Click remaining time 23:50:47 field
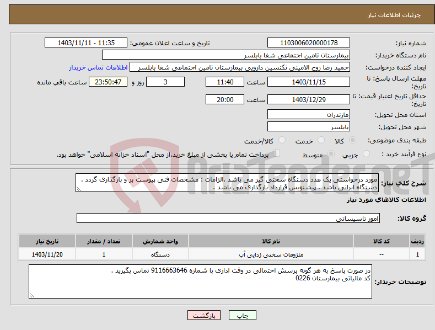 click(x=108, y=82)
